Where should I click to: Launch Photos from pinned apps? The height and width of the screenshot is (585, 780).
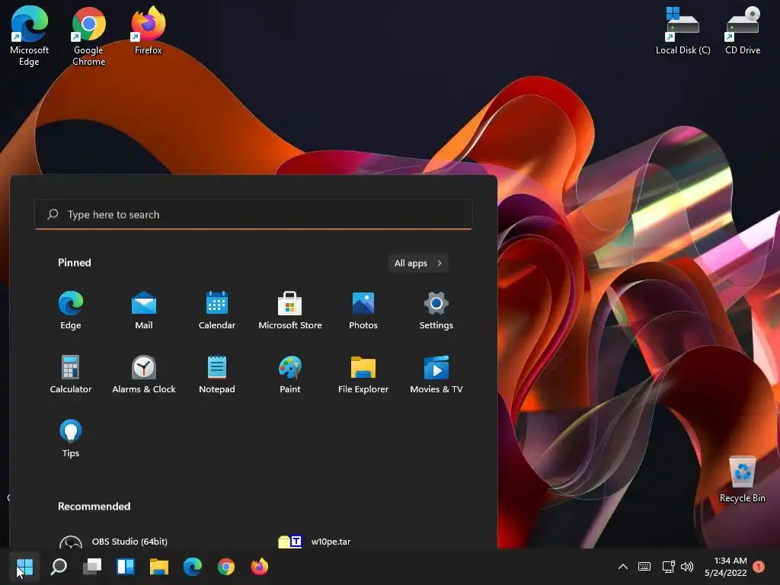363,311
